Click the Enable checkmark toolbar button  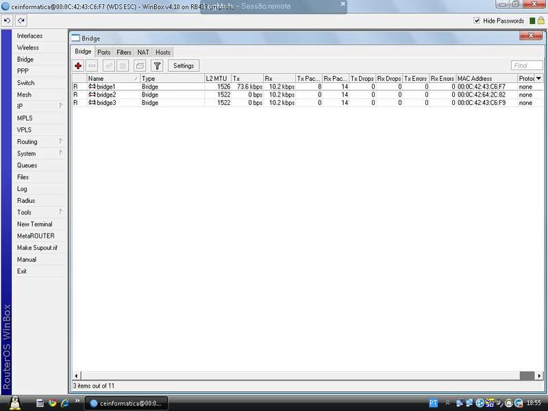click(x=109, y=66)
